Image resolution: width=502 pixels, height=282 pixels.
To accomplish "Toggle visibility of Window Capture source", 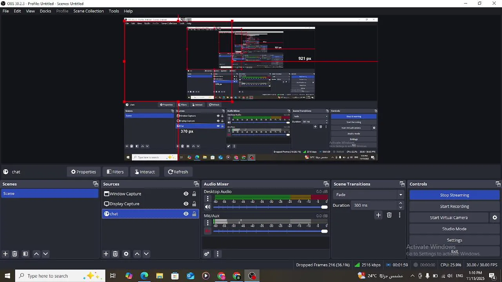I will (x=186, y=193).
